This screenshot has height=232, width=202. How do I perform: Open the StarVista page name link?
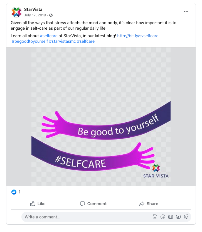33,9
